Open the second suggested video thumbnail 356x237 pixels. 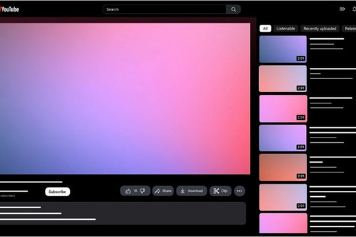click(x=283, y=79)
